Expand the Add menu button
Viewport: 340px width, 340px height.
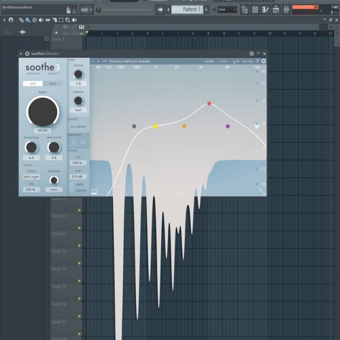click(86, 10)
